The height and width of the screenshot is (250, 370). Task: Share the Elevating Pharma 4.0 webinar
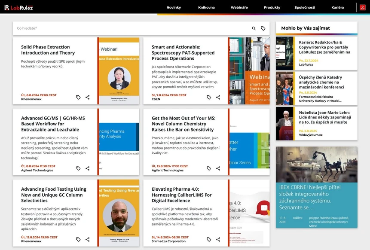[x=218, y=239]
